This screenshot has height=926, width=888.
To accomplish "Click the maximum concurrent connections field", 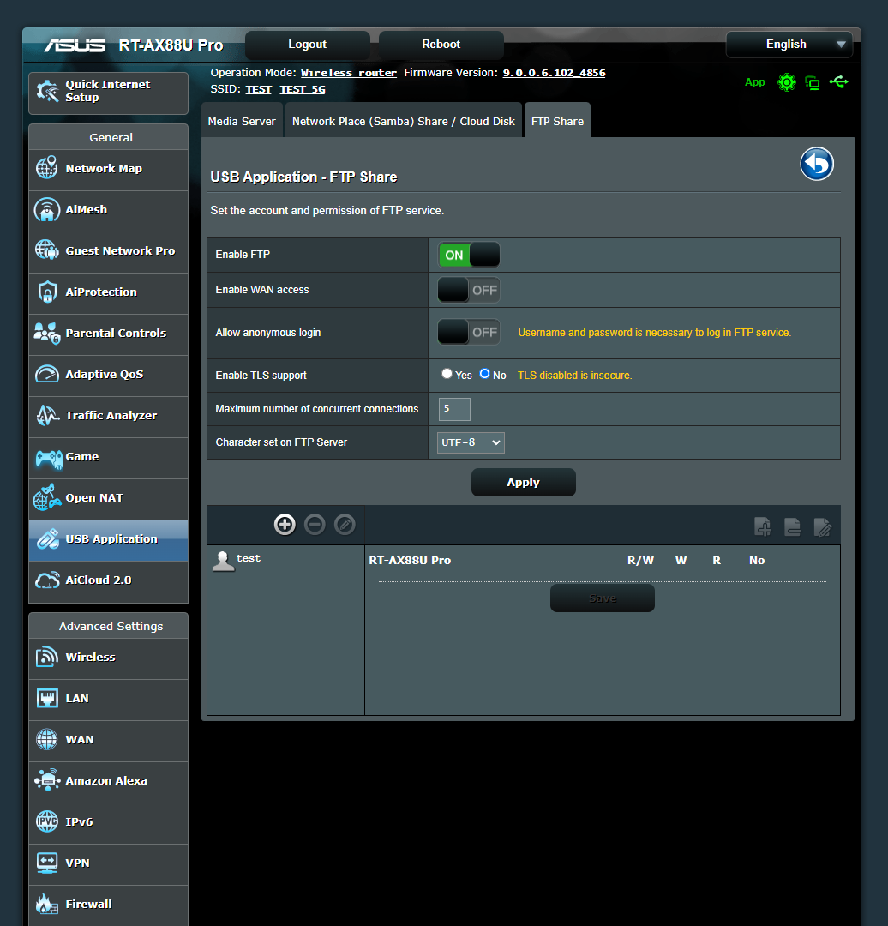I will 454,409.
